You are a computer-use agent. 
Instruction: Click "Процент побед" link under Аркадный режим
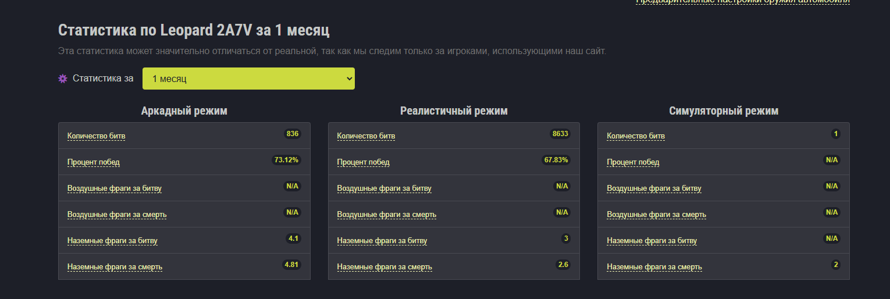pos(94,162)
